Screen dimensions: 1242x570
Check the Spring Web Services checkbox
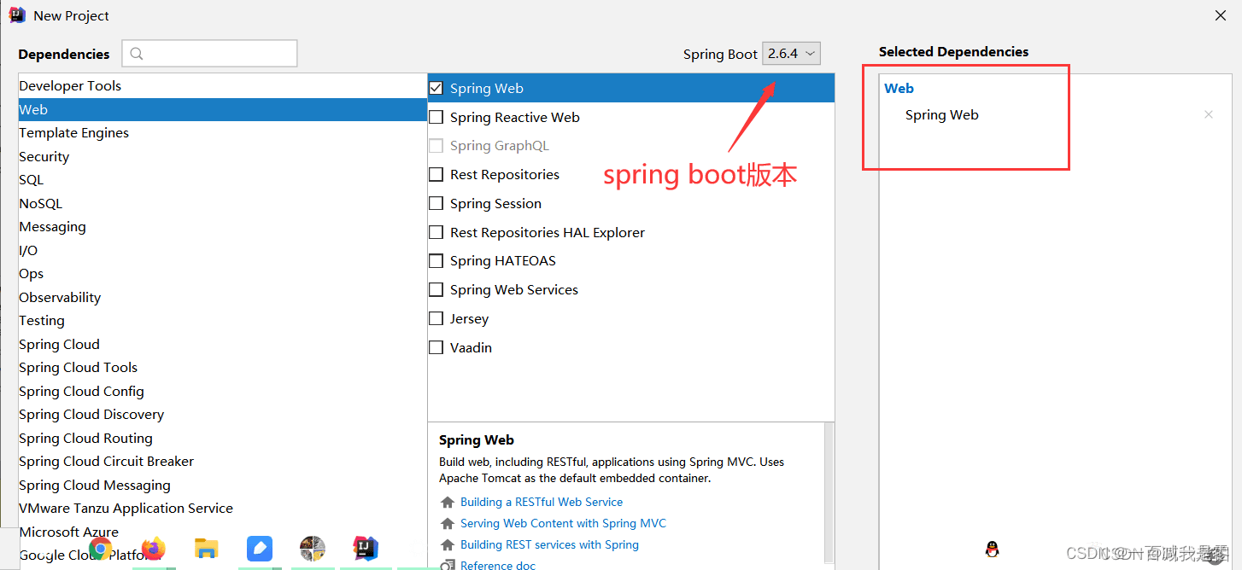click(436, 289)
